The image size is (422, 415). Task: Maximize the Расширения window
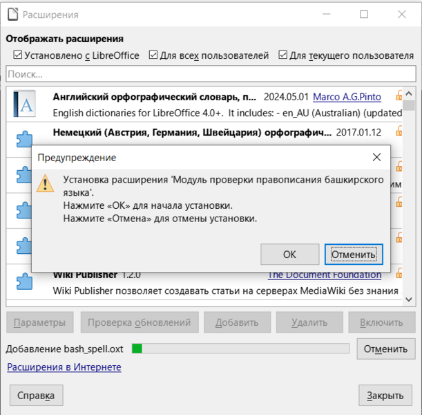pyautogui.click(x=364, y=14)
